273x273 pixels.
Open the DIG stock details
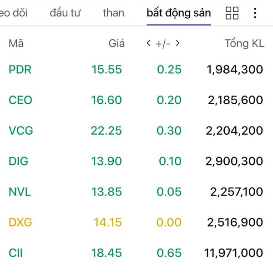pyautogui.click(x=19, y=161)
